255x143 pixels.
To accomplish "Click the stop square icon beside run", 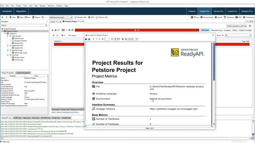I will [x=59, y=30].
